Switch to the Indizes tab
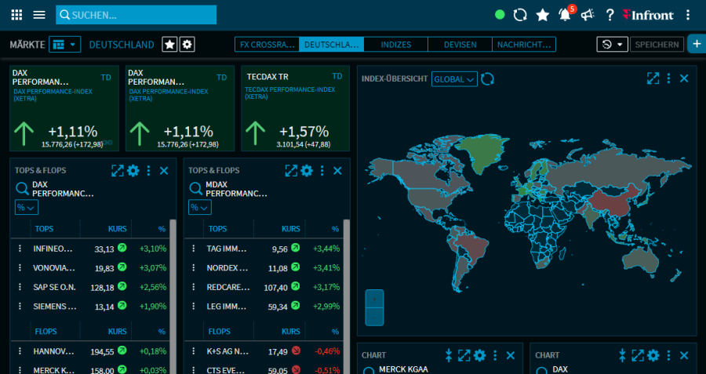The image size is (706, 374). tap(396, 45)
